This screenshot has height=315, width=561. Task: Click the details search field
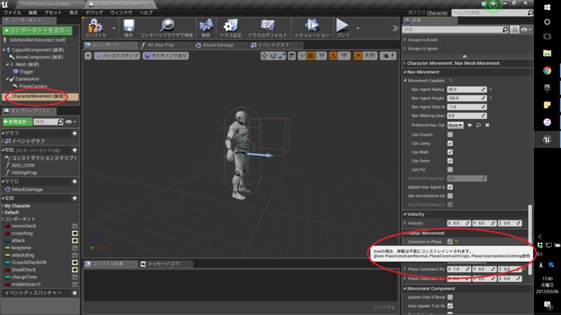click(455, 30)
